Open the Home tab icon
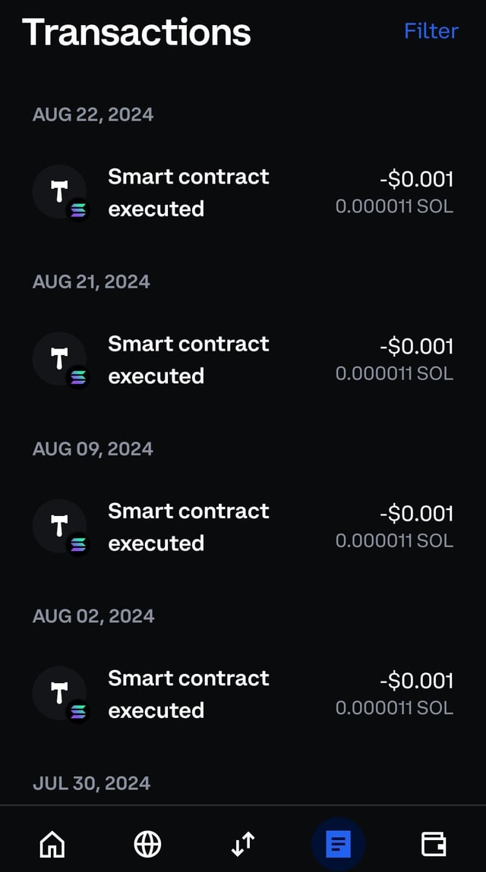Viewport: 486px width, 872px height. 52,843
